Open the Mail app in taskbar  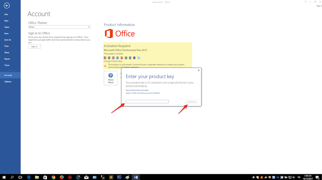click(x=86, y=177)
